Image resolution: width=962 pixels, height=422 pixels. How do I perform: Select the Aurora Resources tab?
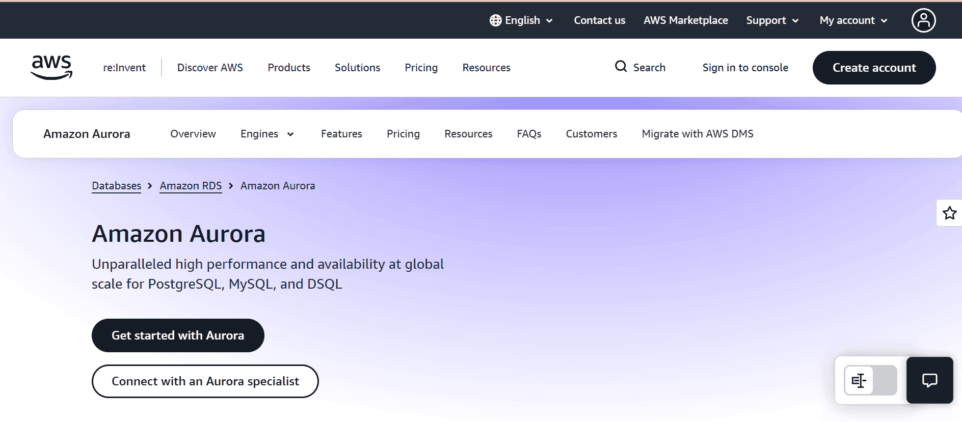(x=468, y=134)
